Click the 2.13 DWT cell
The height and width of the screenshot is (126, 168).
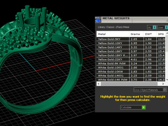click(x=150, y=47)
